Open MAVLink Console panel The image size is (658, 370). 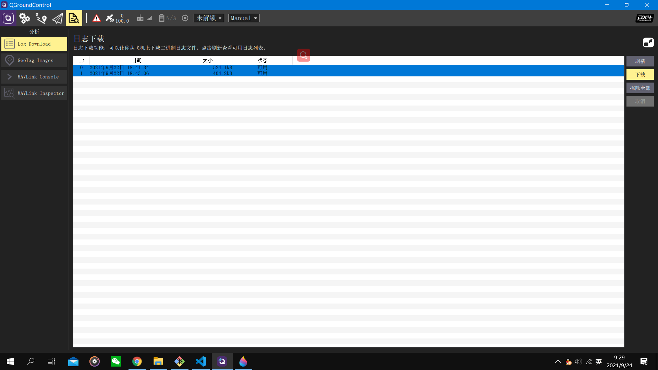click(35, 76)
